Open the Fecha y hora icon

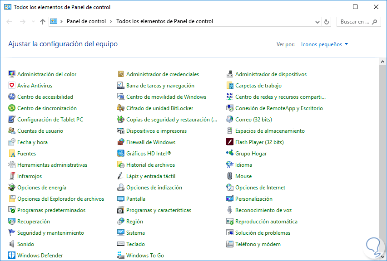click(12, 142)
